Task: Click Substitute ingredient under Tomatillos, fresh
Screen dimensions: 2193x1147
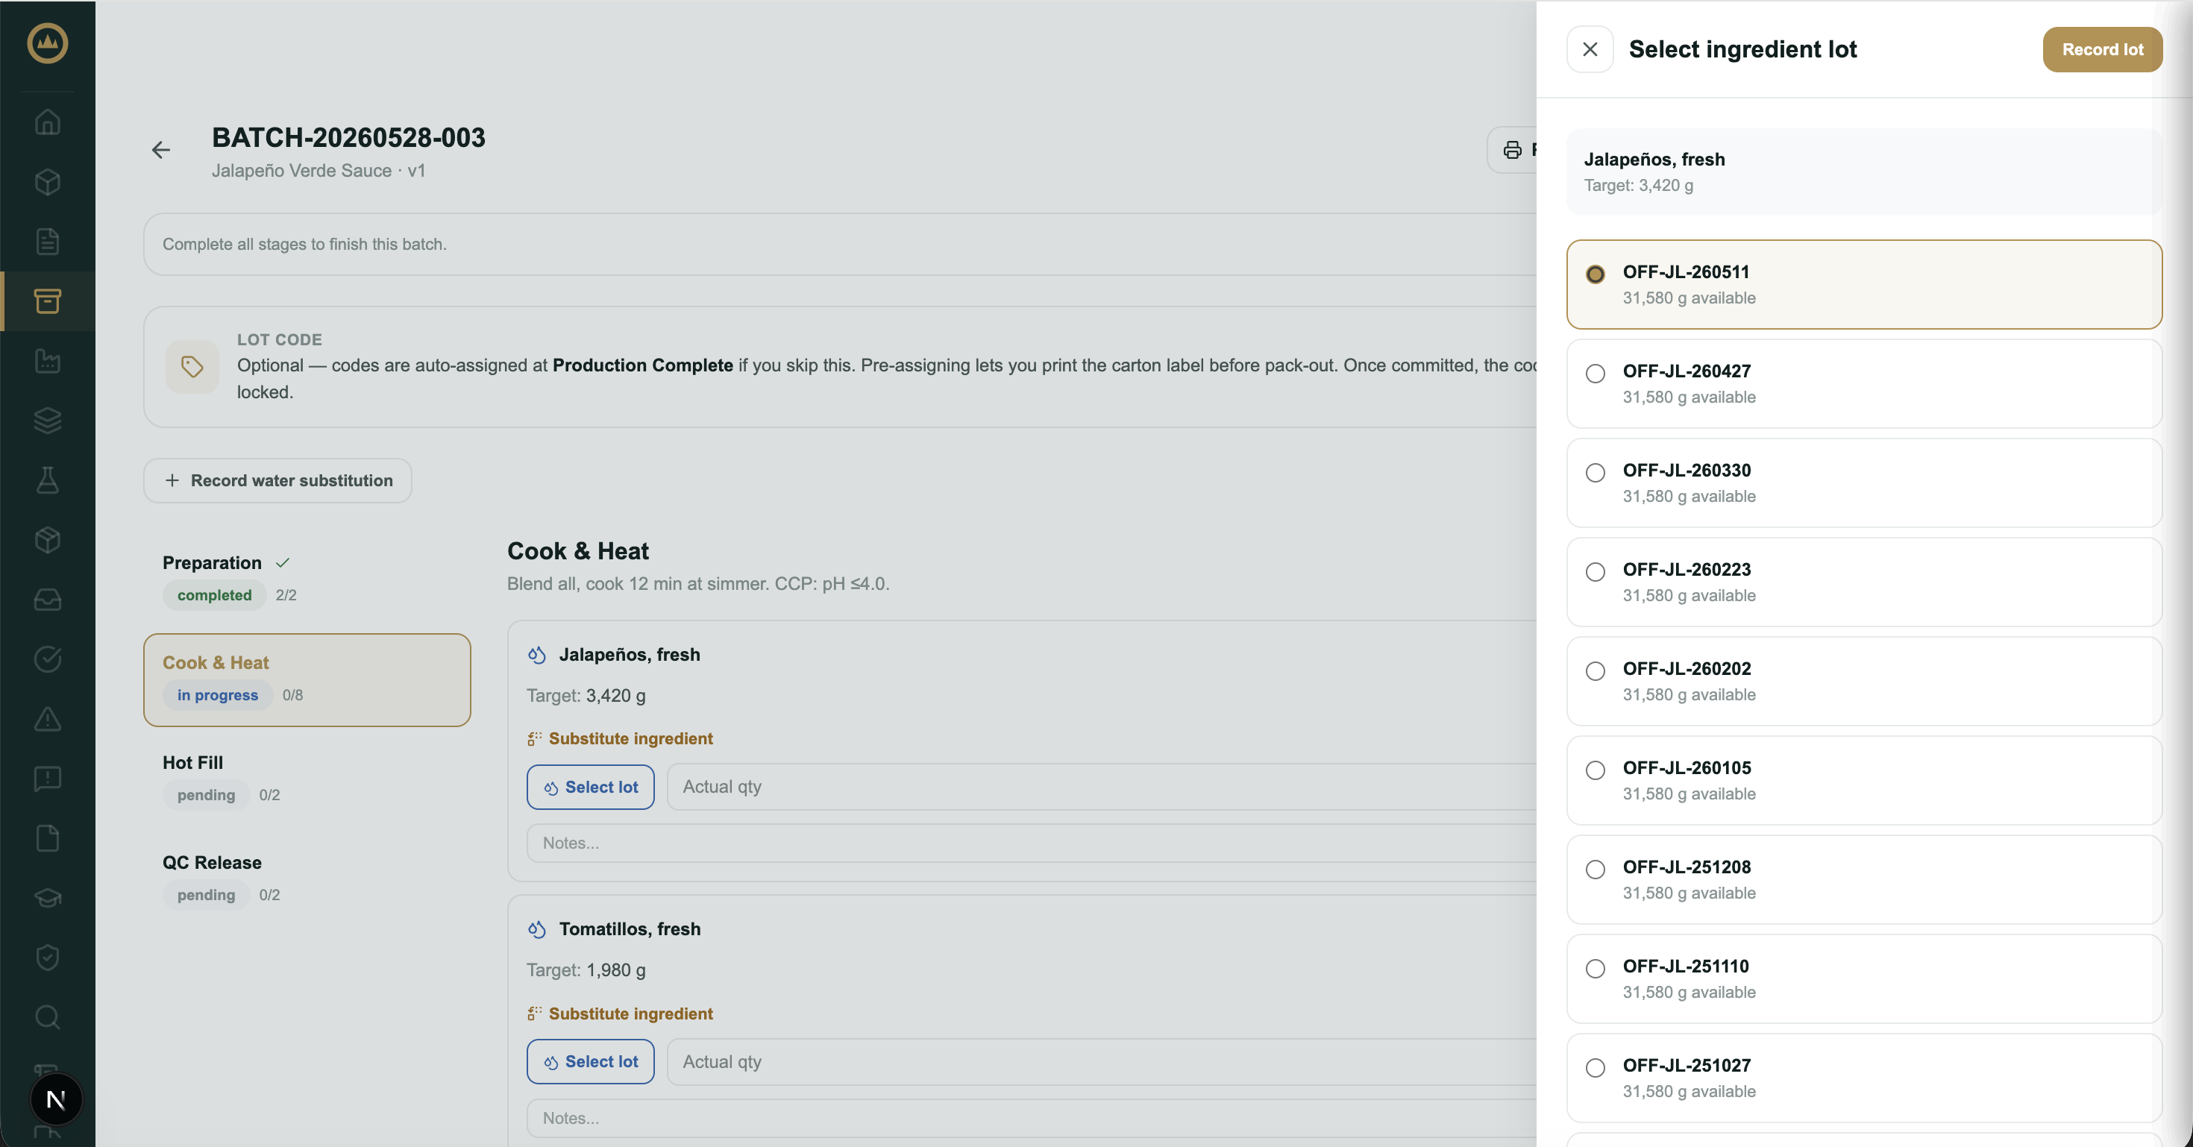Action: pyautogui.click(x=620, y=1014)
